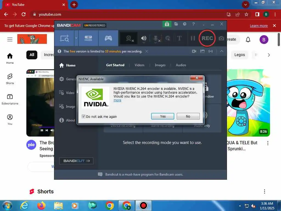Open Image settings in Bandicam sidebar
Viewport: 281px width, 211px height.
pyautogui.click(x=67, y=107)
